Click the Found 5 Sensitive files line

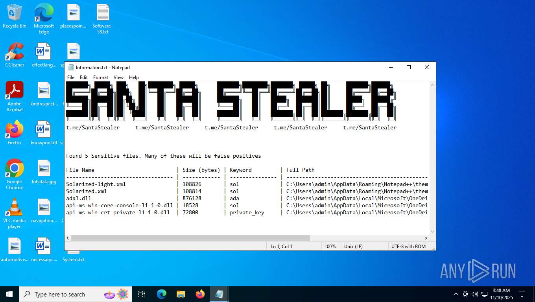(x=164, y=156)
